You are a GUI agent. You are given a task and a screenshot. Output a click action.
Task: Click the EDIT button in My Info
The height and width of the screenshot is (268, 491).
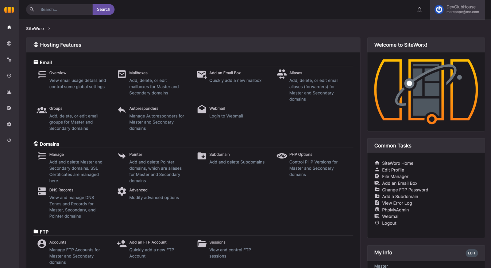(472, 253)
